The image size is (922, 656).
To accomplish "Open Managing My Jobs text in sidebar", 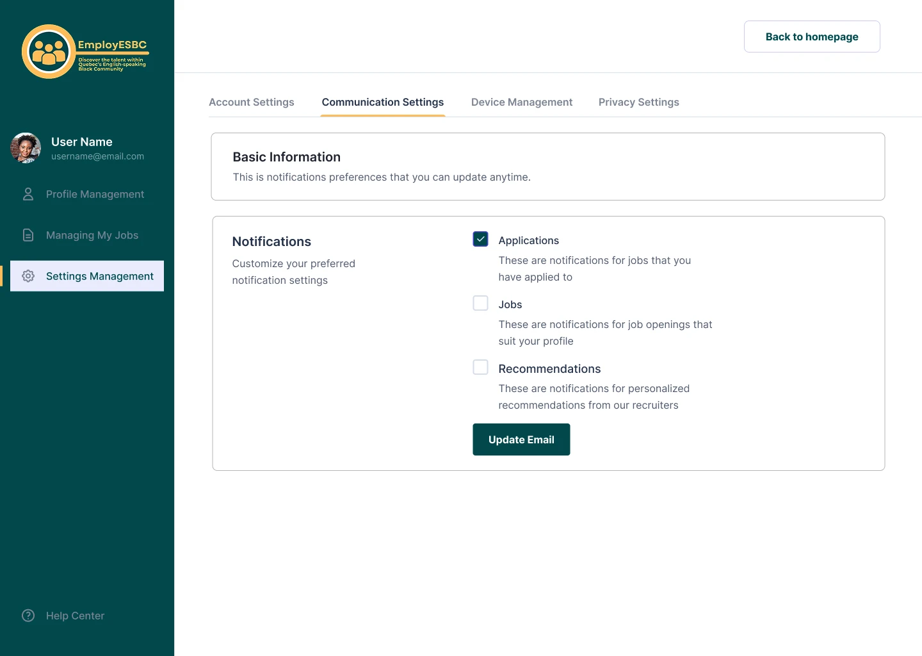I will click(x=92, y=235).
